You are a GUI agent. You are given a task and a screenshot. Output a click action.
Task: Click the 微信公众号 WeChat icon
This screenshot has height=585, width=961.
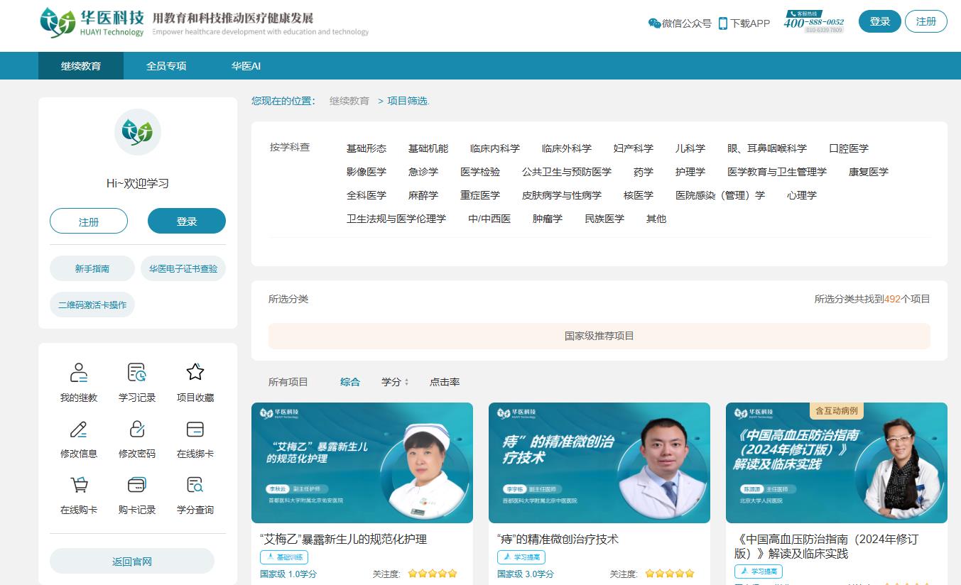coord(654,23)
